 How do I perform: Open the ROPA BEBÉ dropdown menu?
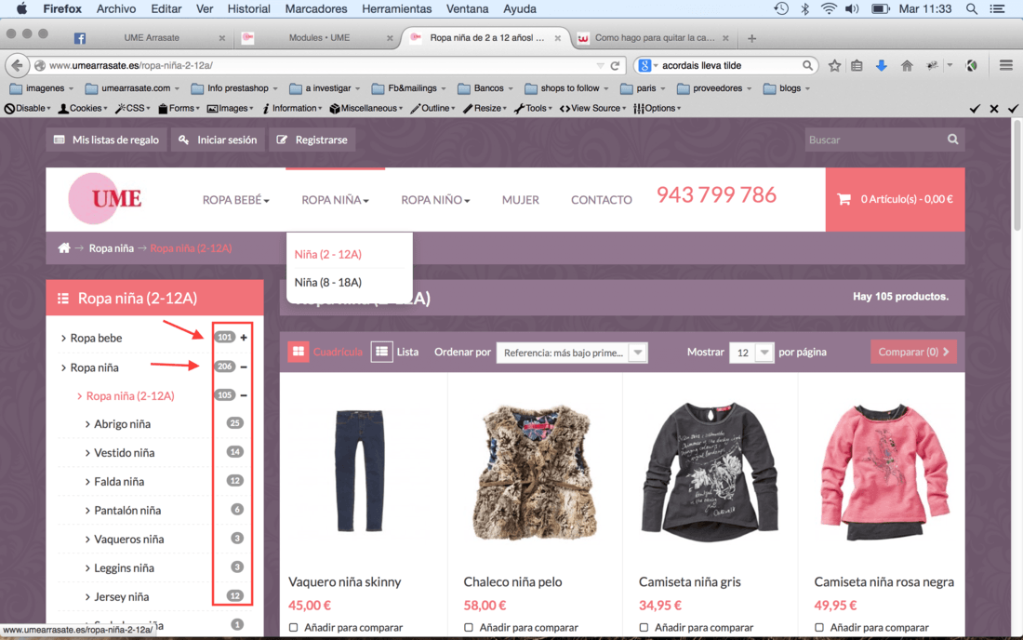[235, 200]
